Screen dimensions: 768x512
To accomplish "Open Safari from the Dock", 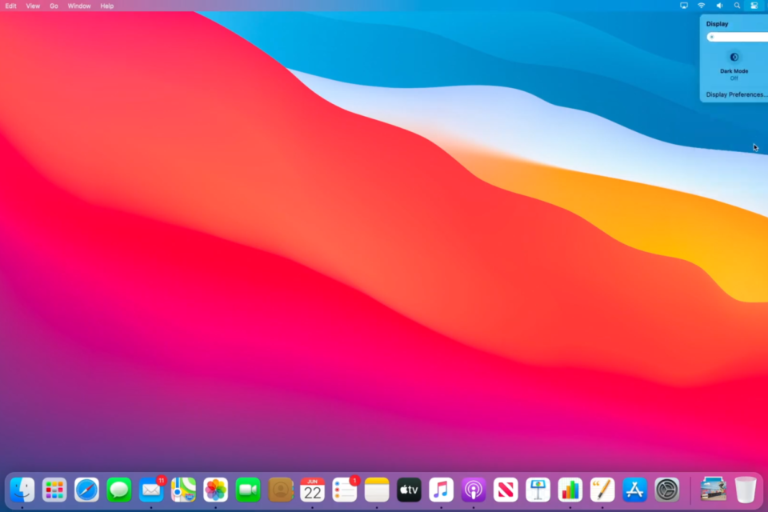I will 86,489.
